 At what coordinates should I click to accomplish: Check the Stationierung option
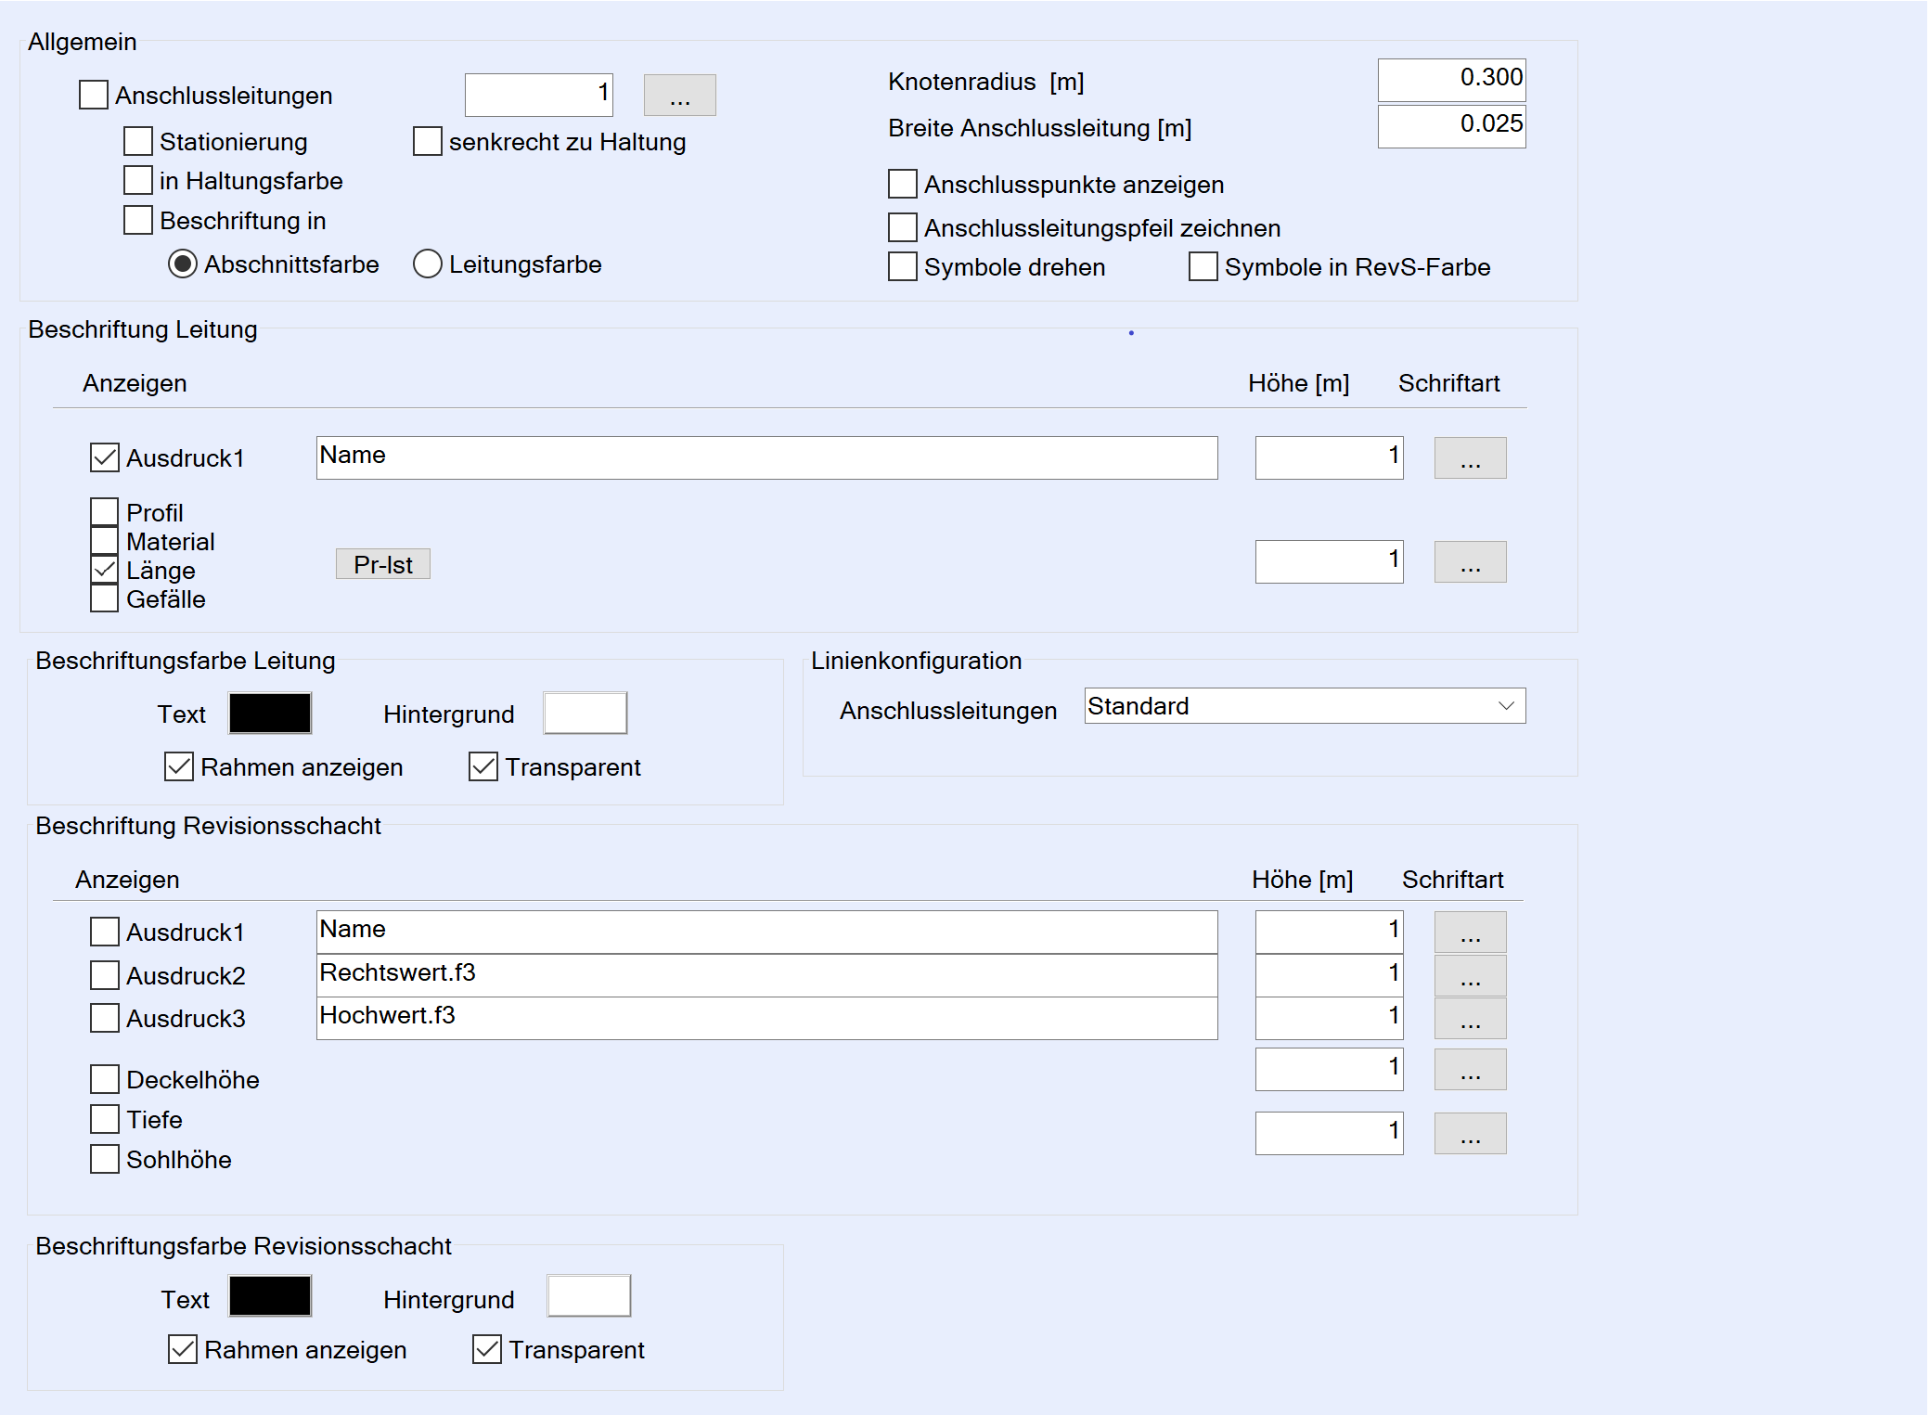[x=138, y=142]
